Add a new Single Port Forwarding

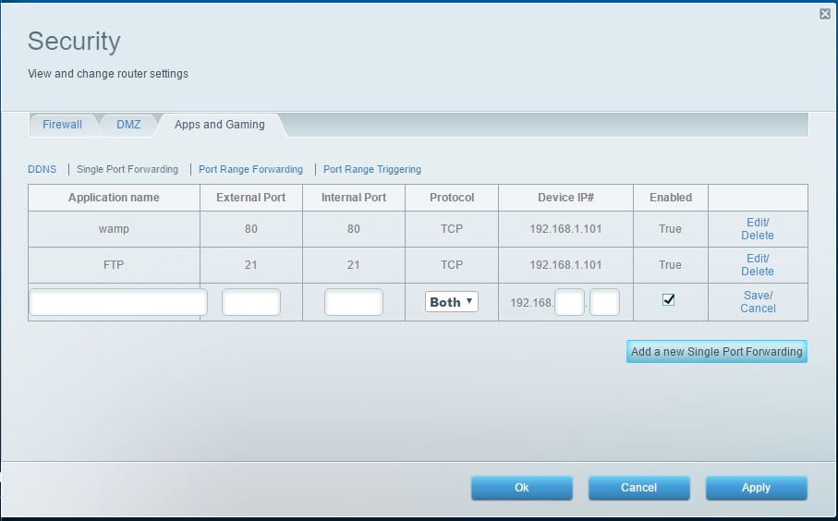point(717,352)
